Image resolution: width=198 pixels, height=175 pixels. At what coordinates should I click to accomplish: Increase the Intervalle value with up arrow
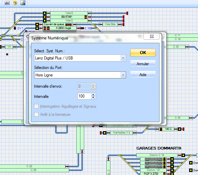[x=93, y=95]
